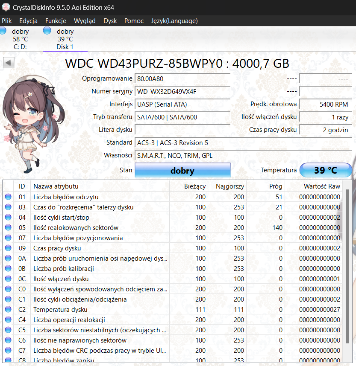The width and height of the screenshot is (356, 366).
Task: Click status dot for attribute 05
Action: pyautogui.click(x=8, y=227)
